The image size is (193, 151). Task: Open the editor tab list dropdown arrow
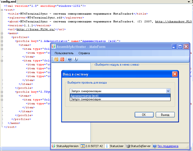point(189,2)
